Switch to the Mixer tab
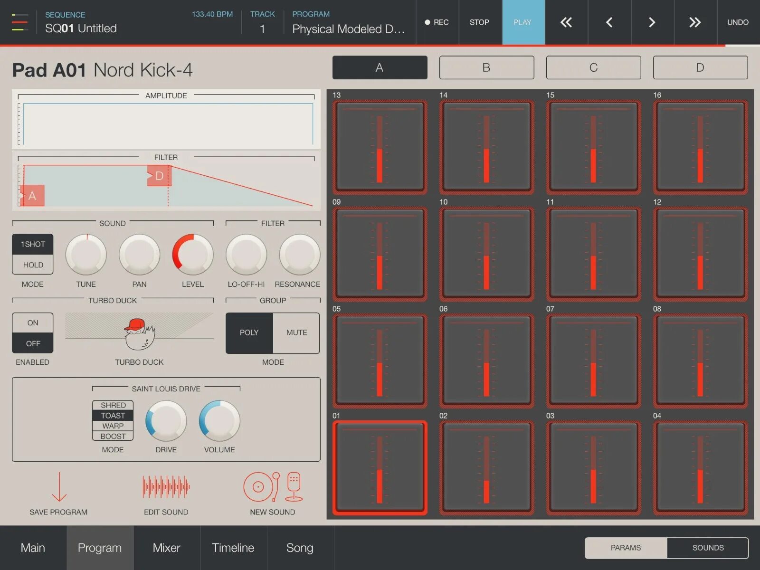The width and height of the screenshot is (760, 570). 166,548
